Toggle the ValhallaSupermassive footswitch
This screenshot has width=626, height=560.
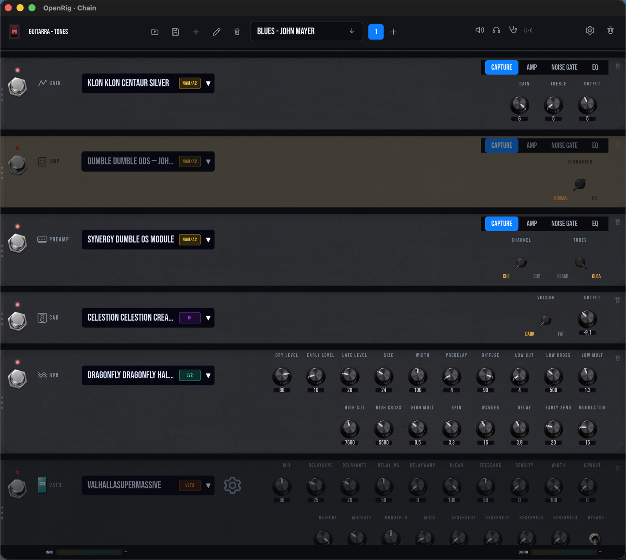[x=18, y=488]
